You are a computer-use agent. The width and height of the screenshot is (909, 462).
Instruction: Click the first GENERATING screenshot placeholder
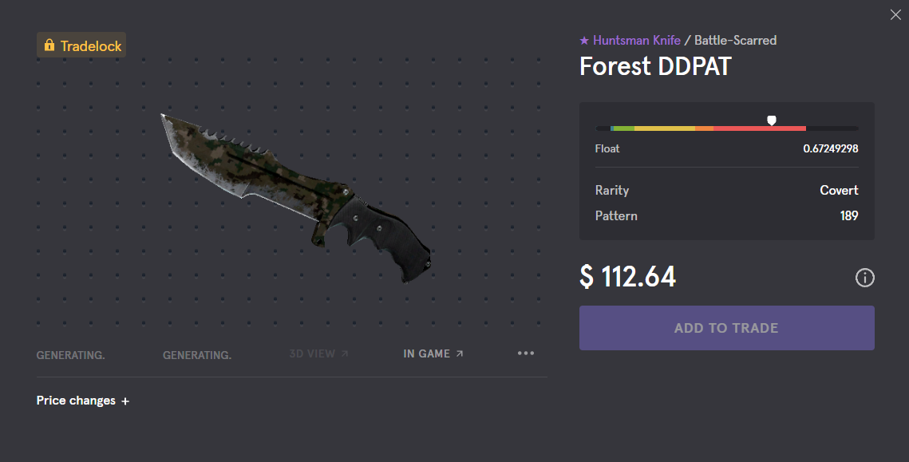click(x=71, y=355)
